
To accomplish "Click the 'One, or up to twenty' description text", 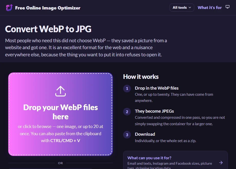I will (174, 98).
